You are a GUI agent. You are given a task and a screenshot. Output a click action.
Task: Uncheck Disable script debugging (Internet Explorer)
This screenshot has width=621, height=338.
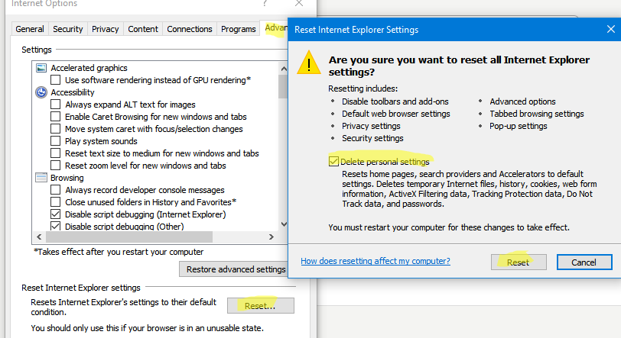56,214
